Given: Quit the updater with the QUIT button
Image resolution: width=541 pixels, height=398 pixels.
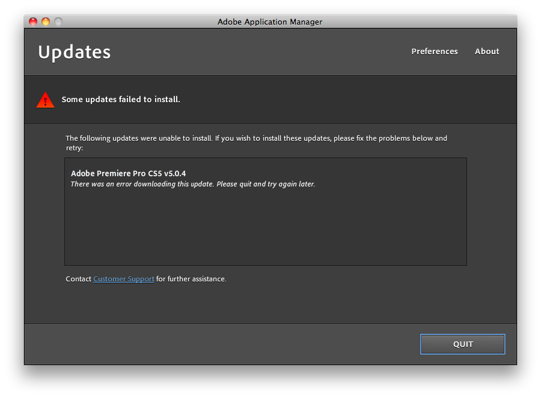Looking at the screenshot, I should point(463,344).
